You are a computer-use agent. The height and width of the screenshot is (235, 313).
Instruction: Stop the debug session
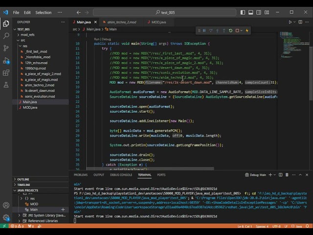pyautogui.click(x=237, y=30)
